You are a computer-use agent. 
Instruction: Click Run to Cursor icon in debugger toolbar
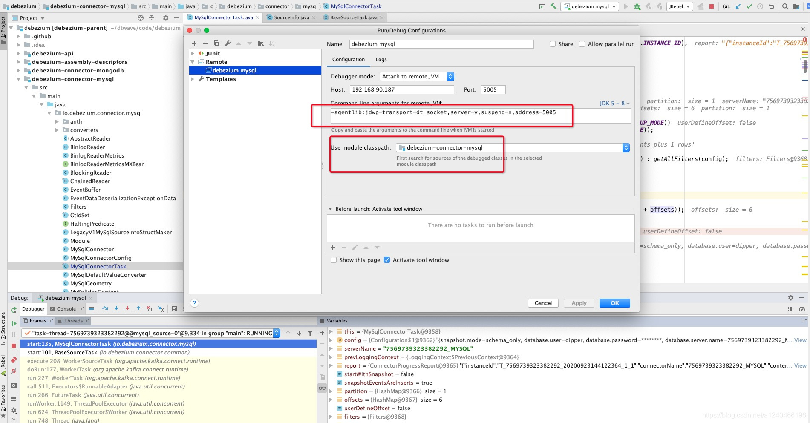coord(161,309)
